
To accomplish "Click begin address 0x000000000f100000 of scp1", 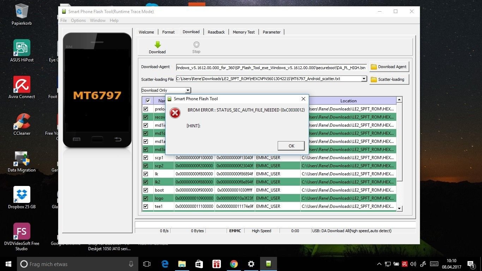I will pos(194,158).
